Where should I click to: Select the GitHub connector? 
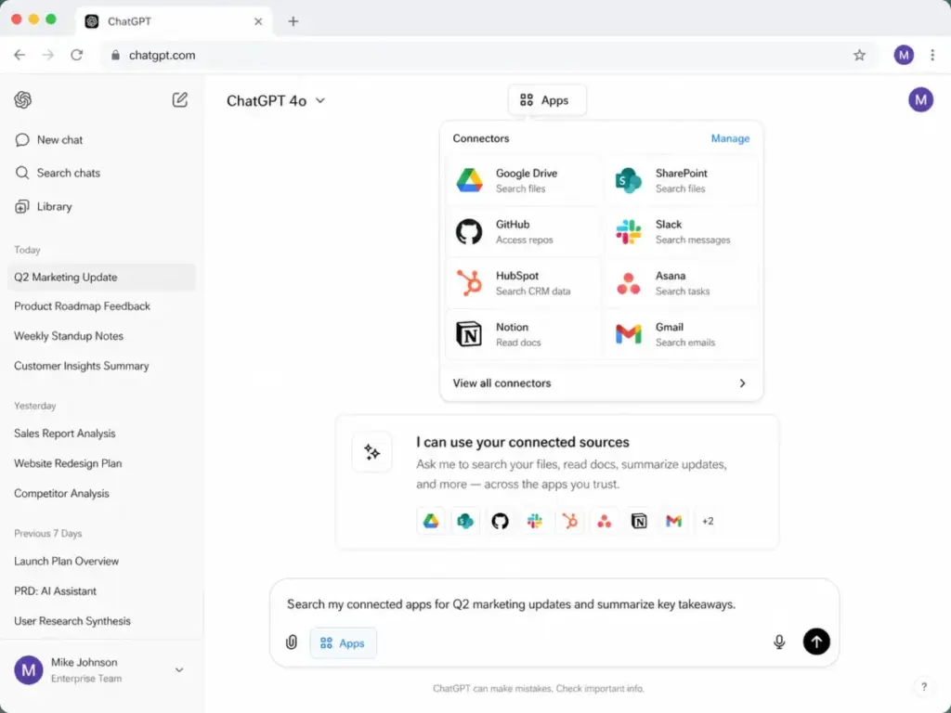pos(522,231)
